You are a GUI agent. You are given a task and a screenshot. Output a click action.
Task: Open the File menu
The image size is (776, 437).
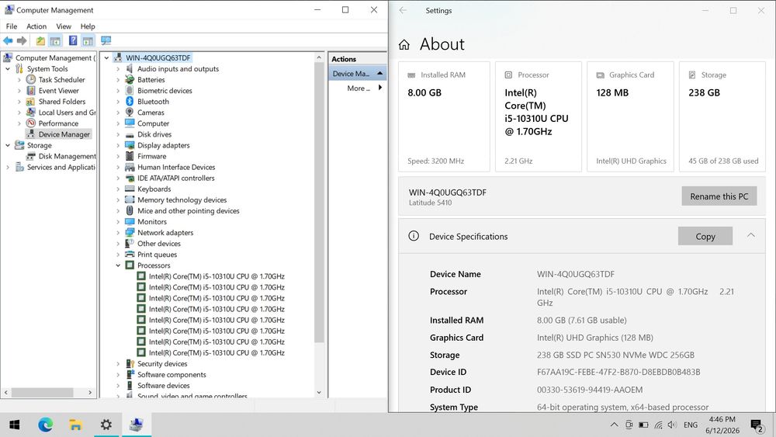pyautogui.click(x=12, y=26)
